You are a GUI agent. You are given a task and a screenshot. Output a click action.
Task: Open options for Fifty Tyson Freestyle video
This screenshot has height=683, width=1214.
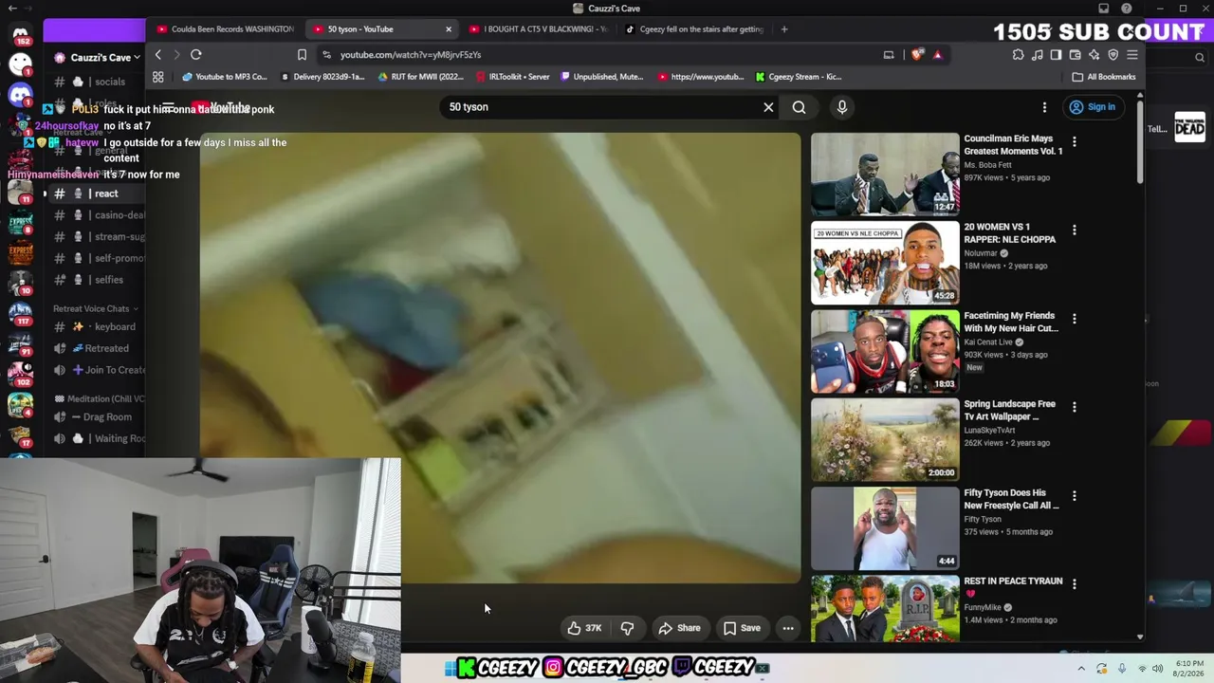[1074, 496]
